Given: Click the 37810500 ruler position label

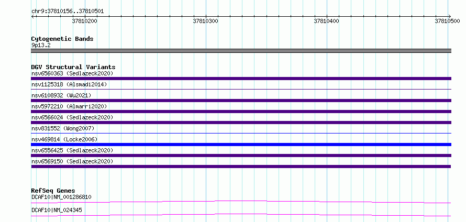Looking at the screenshot, I should 447,21.
